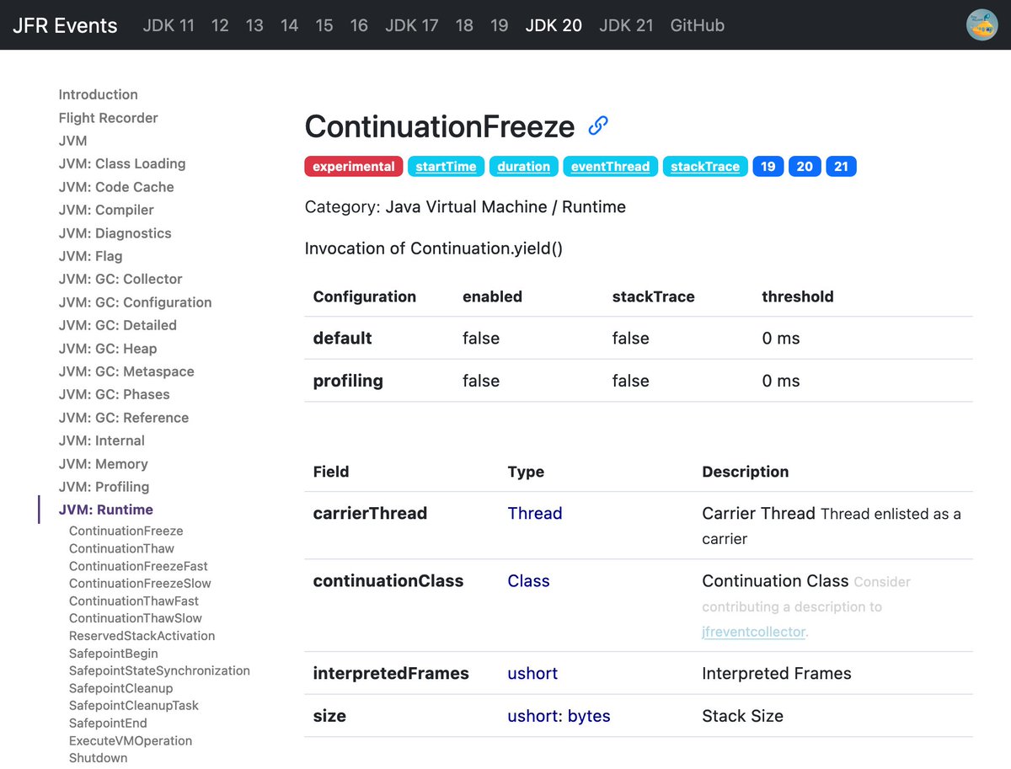The width and height of the screenshot is (1011, 769).
Task: Switch to JDK 17 in navbar
Action: 412,25
